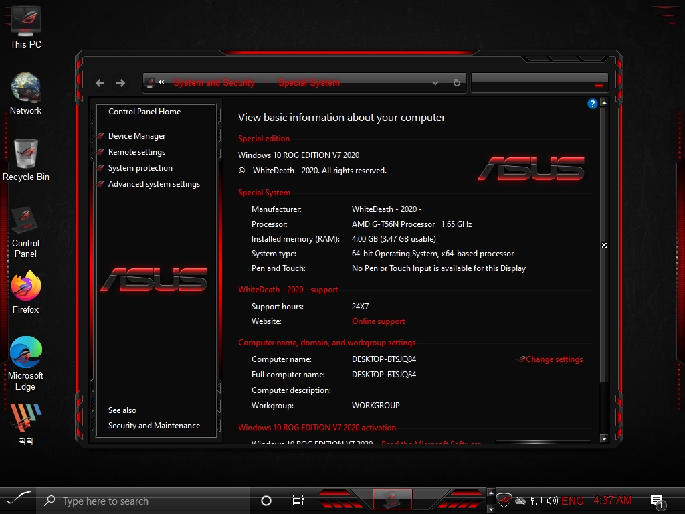Open the This PC desktop icon
Image resolution: width=685 pixels, height=514 pixels.
[x=26, y=27]
